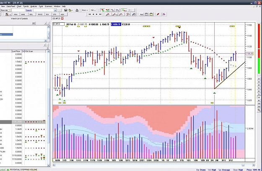Open the Print dropdown in the toolbar

click(85, 10)
